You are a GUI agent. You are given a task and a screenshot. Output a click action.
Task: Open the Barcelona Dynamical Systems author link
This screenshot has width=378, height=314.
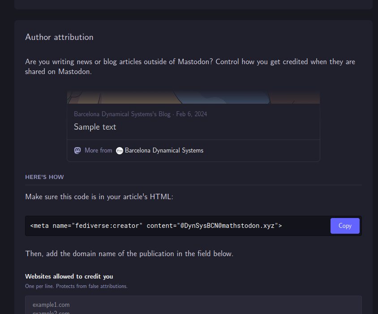[x=164, y=150]
